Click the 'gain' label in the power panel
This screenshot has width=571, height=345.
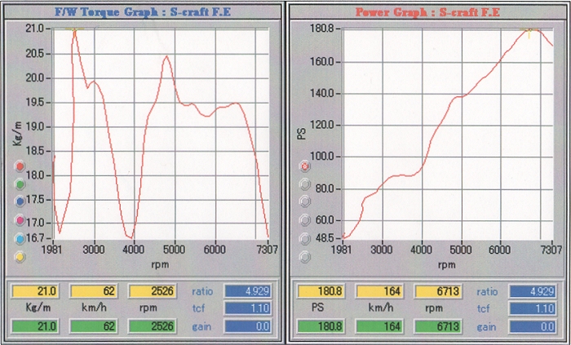coord(486,326)
